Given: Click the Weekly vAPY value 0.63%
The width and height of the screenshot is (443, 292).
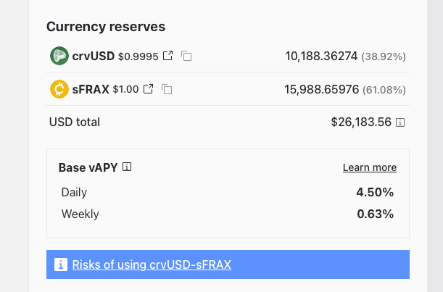Looking at the screenshot, I should pos(375,214).
